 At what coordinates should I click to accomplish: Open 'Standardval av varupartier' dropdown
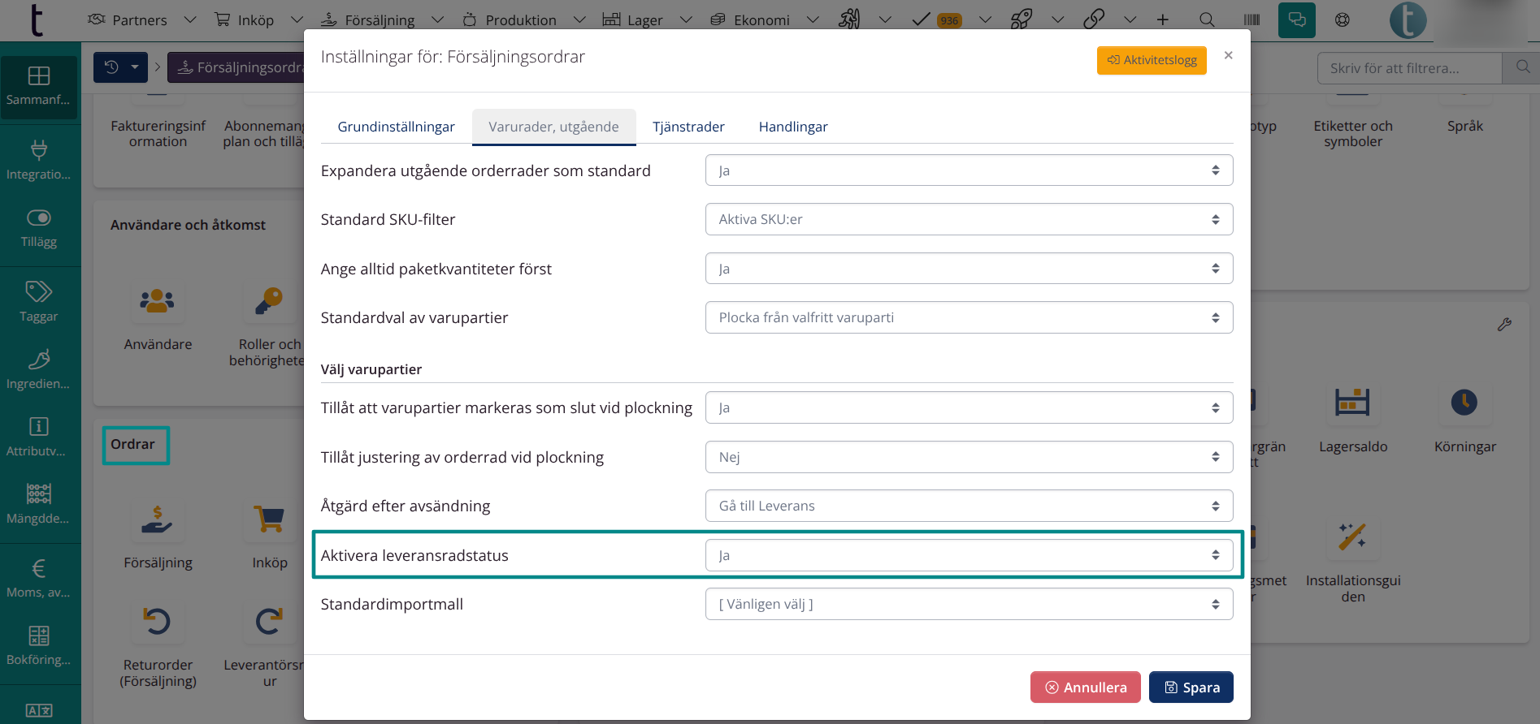[x=968, y=317]
